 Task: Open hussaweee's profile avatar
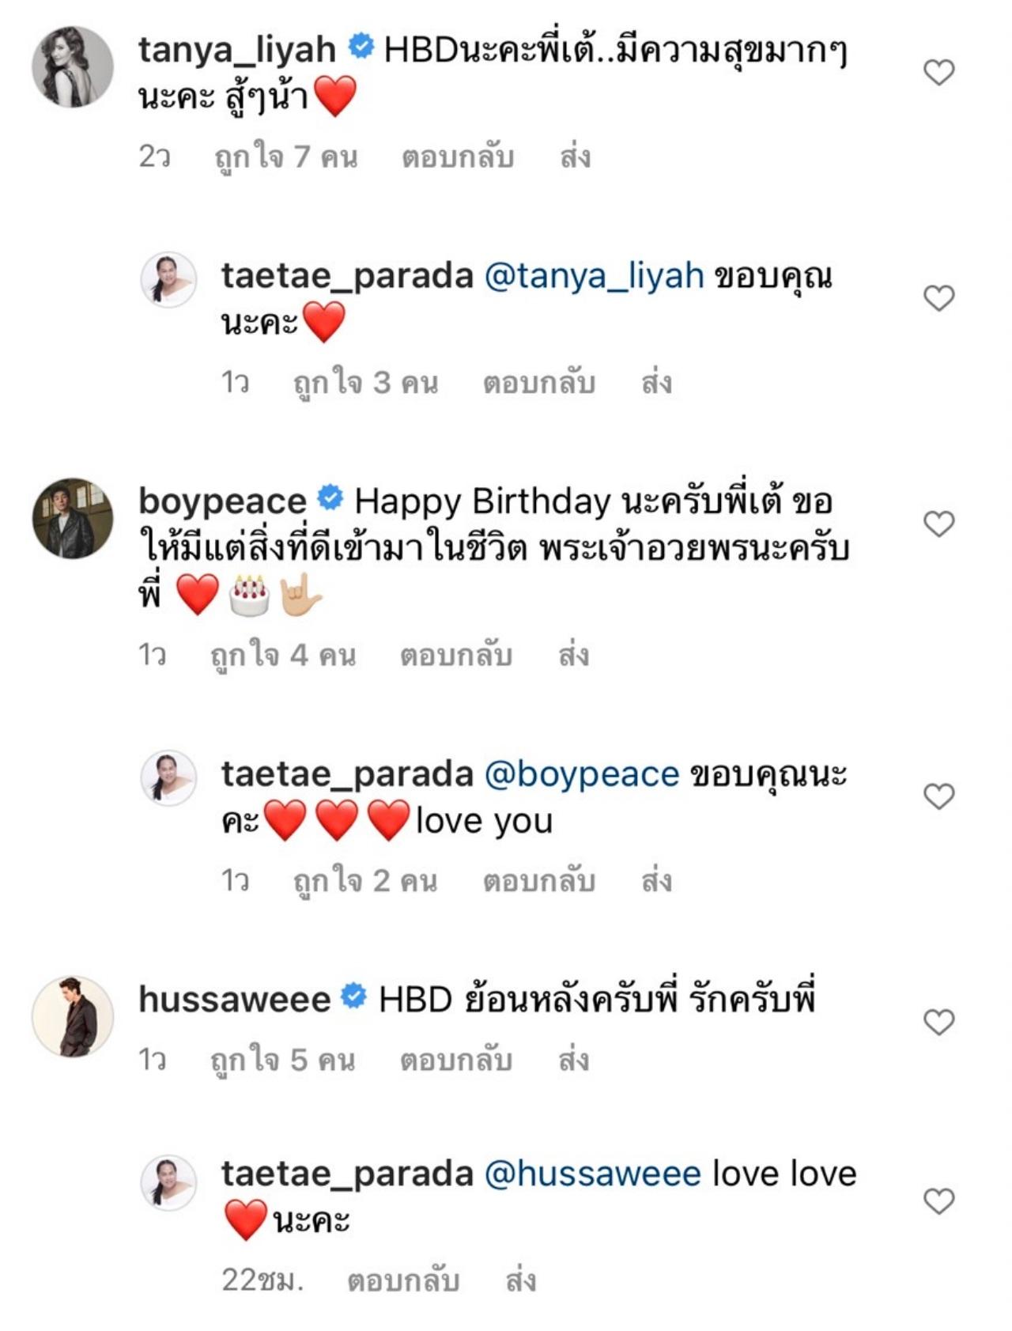[x=73, y=1016]
